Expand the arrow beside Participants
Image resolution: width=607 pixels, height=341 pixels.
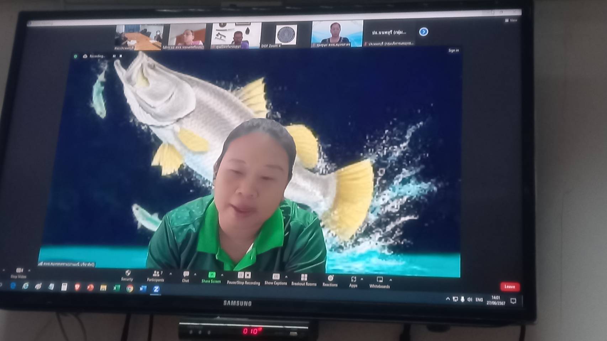(170, 274)
